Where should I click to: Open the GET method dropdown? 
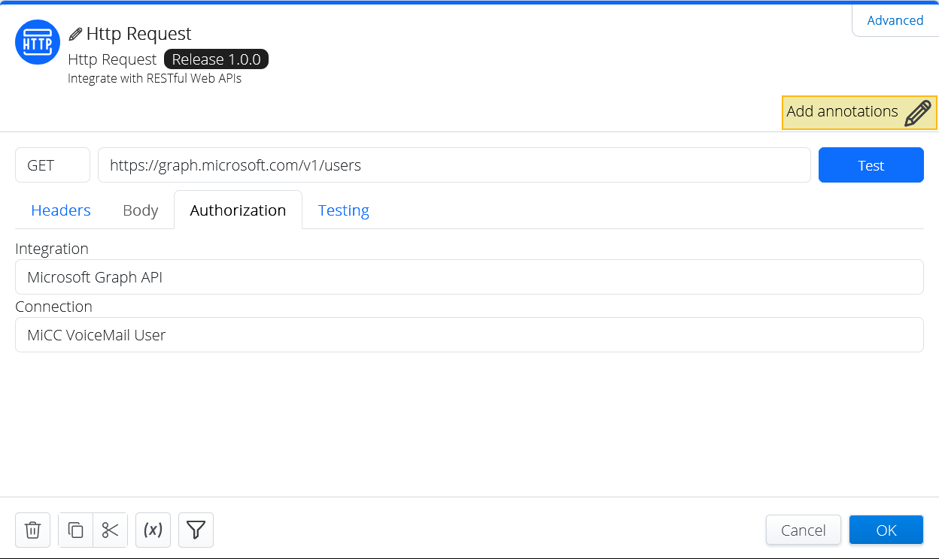(53, 165)
